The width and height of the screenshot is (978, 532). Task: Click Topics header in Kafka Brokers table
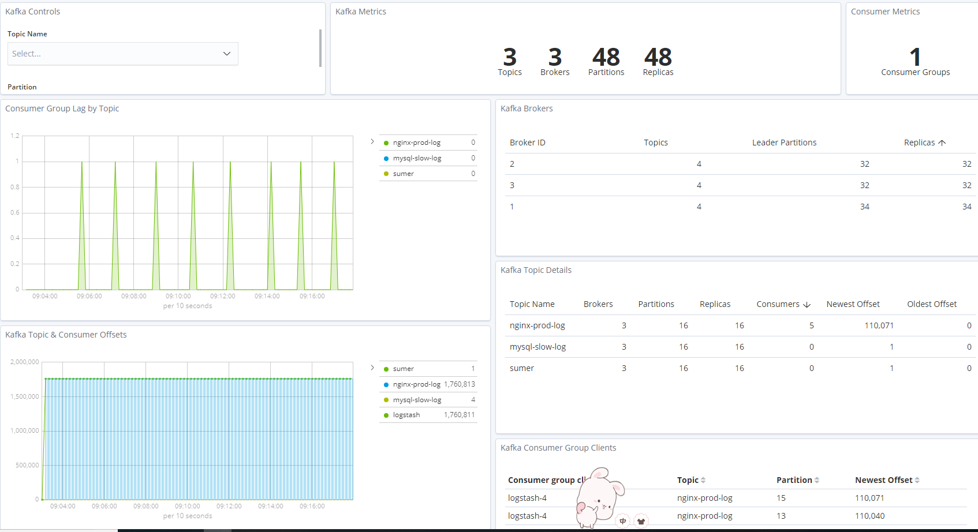point(656,143)
